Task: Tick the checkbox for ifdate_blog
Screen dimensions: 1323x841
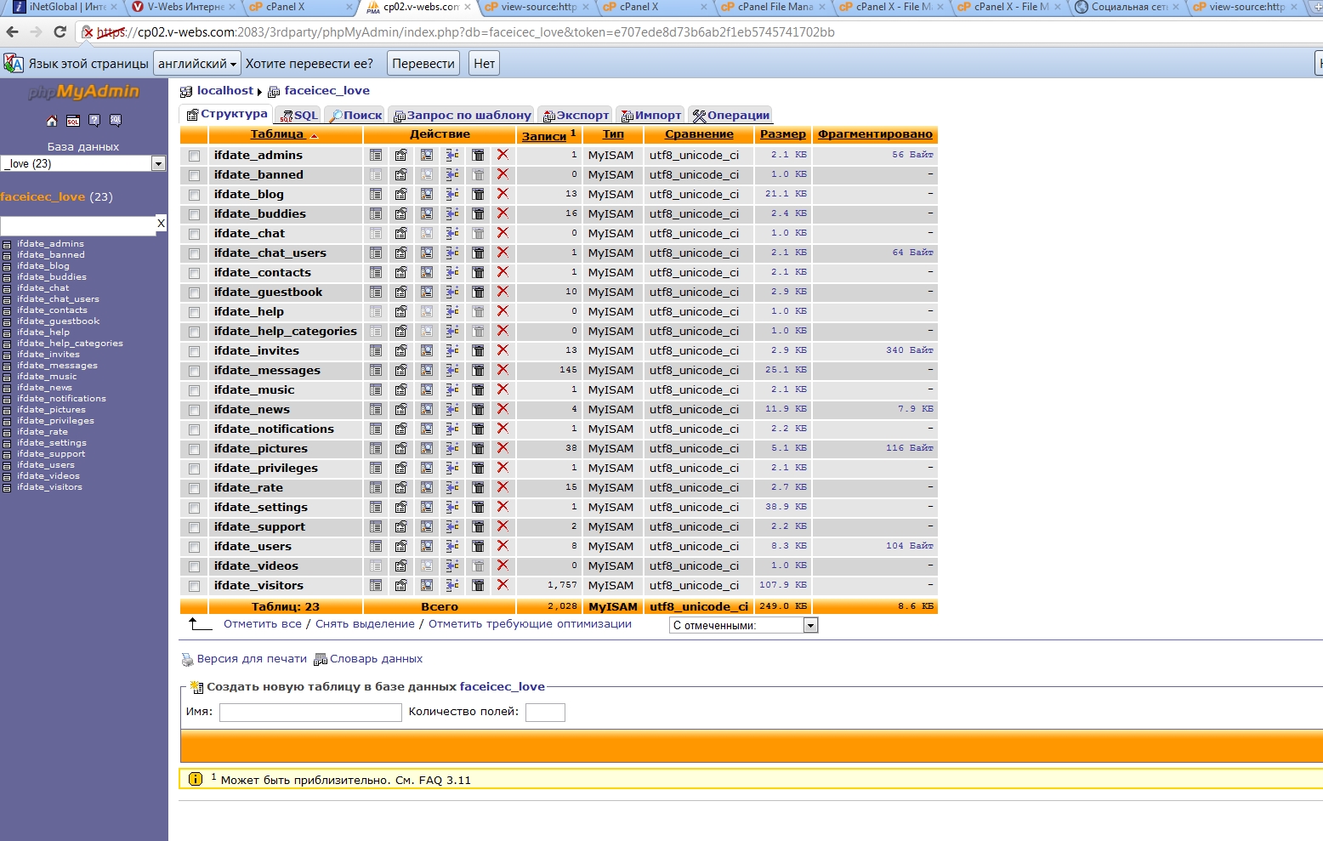Action: tap(195, 195)
